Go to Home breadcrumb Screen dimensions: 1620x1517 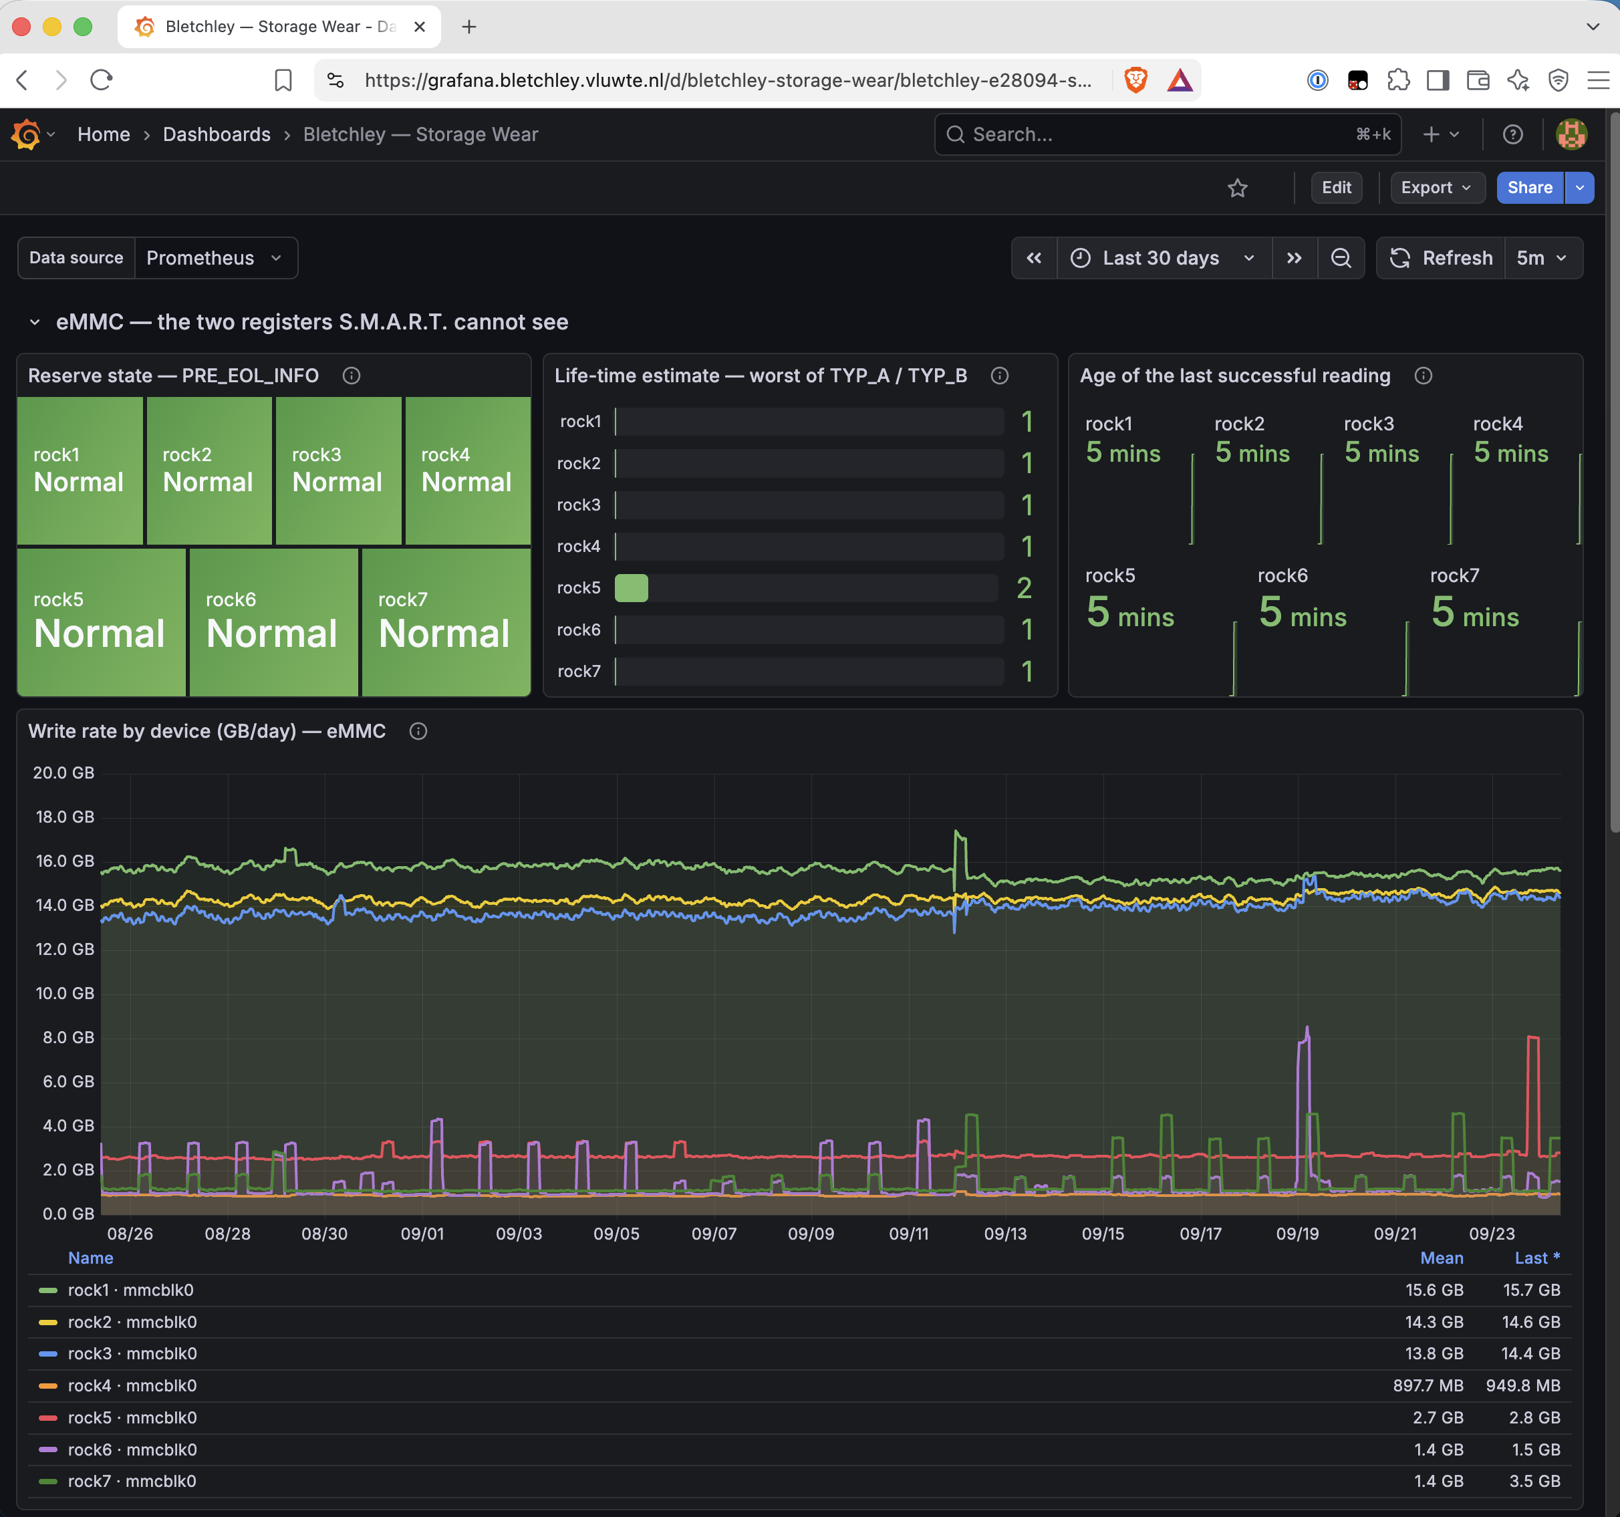click(104, 134)
